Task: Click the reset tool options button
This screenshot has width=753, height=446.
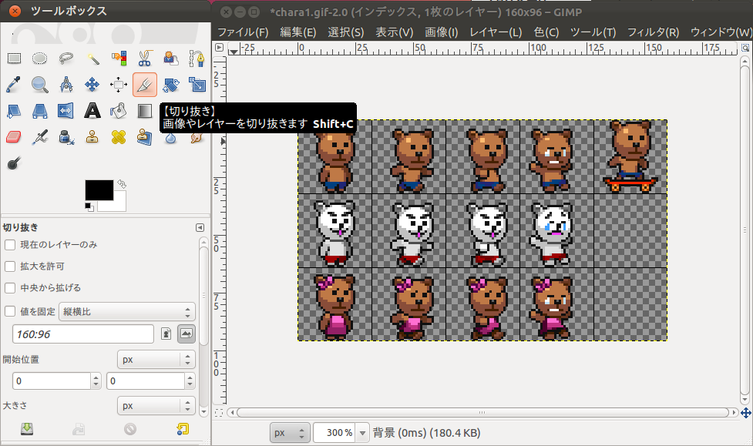Action: (x=182, y=429)
